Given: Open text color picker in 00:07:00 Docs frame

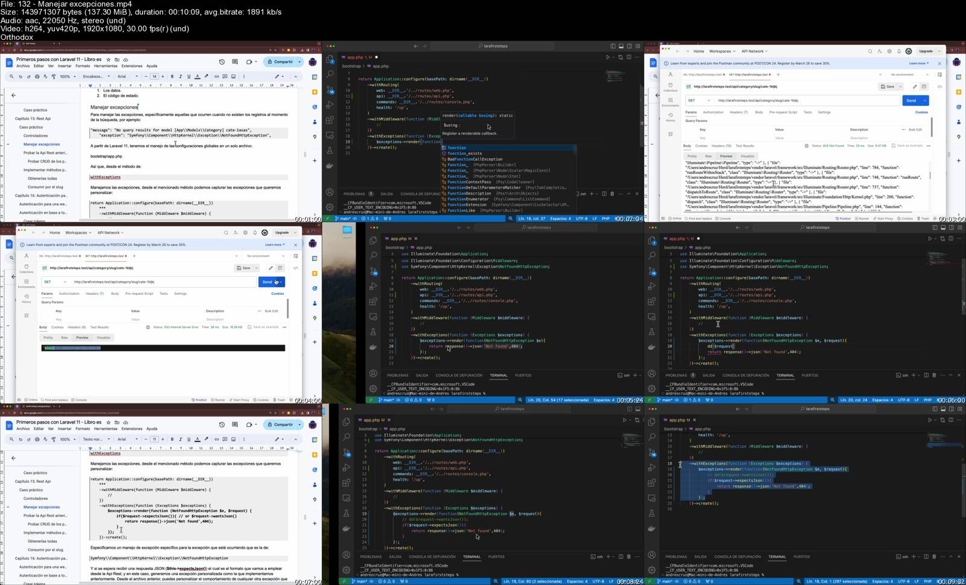Looking at the screenshot, I should (197, 439).
